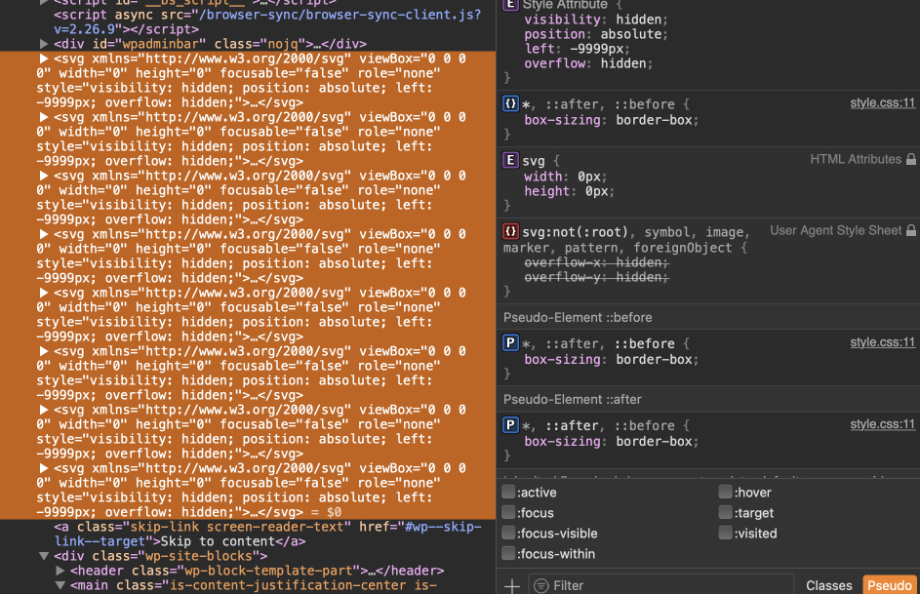Expand the first svg element in the DOM tree

coord(43,59)
